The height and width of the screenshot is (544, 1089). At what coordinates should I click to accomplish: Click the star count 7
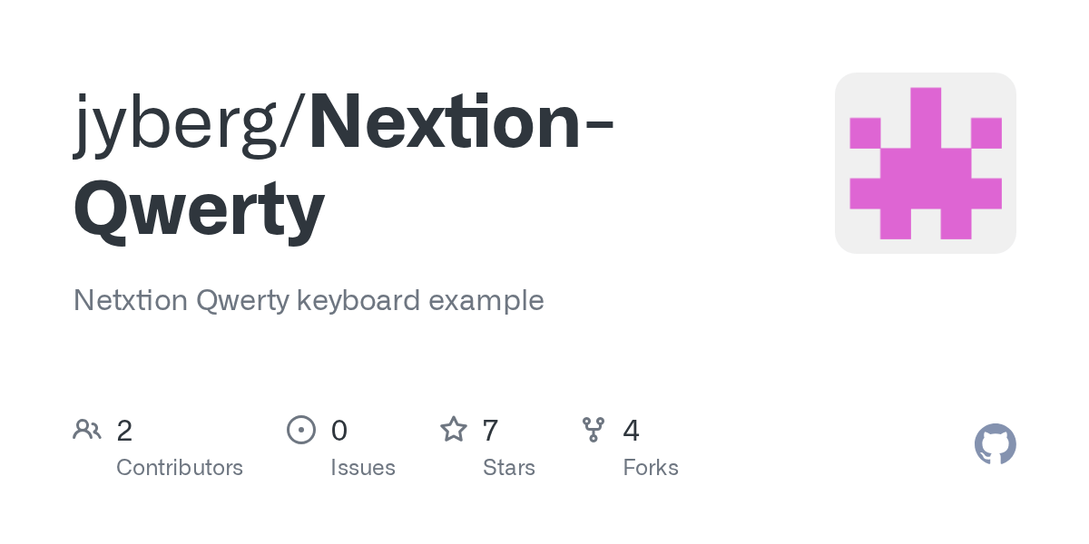coord(491,430)
